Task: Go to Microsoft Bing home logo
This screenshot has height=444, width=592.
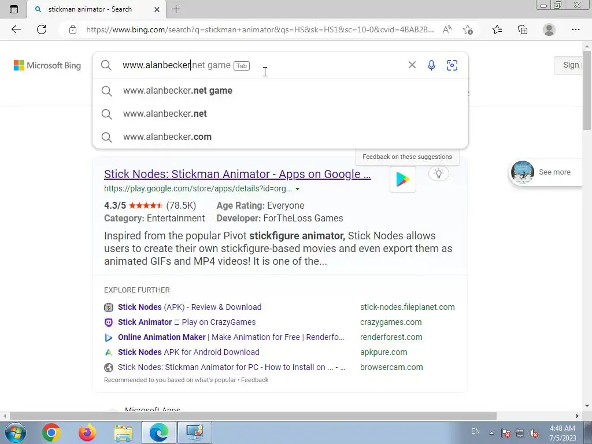Action: [x=47, y=65]
